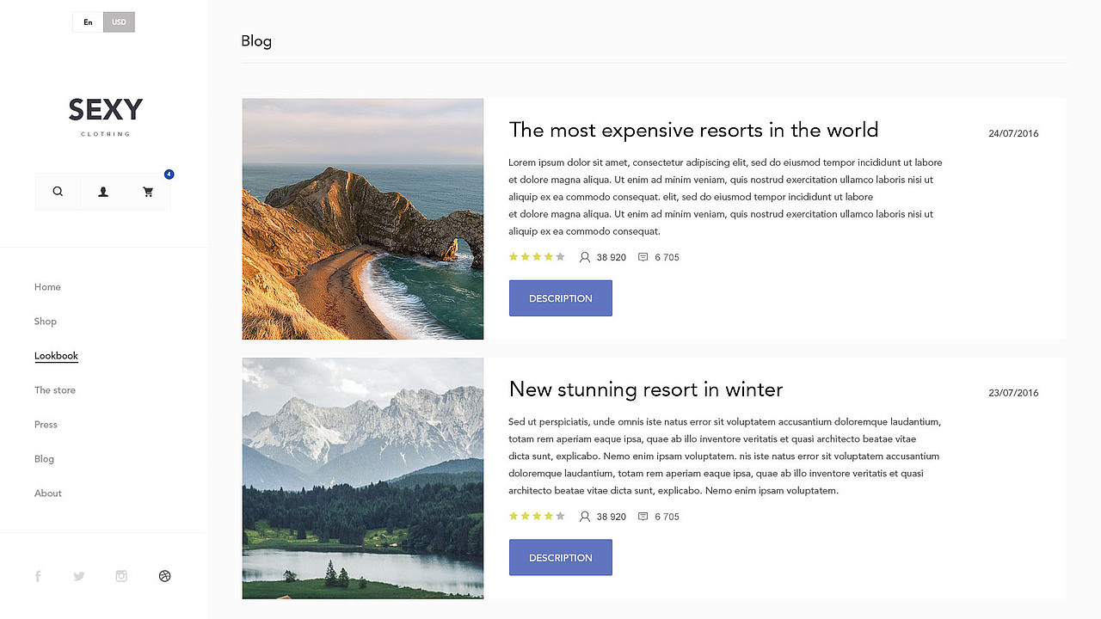Click the SEXY Clothing logo
1101x619 pixels.
105,115
